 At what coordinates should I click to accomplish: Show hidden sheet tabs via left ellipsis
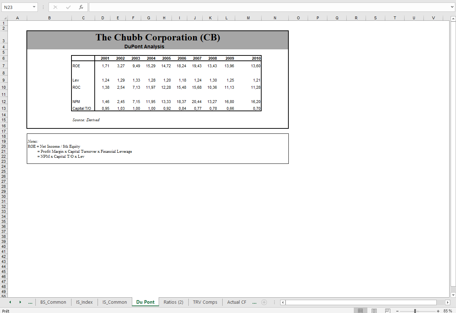(x=30, y=302)
